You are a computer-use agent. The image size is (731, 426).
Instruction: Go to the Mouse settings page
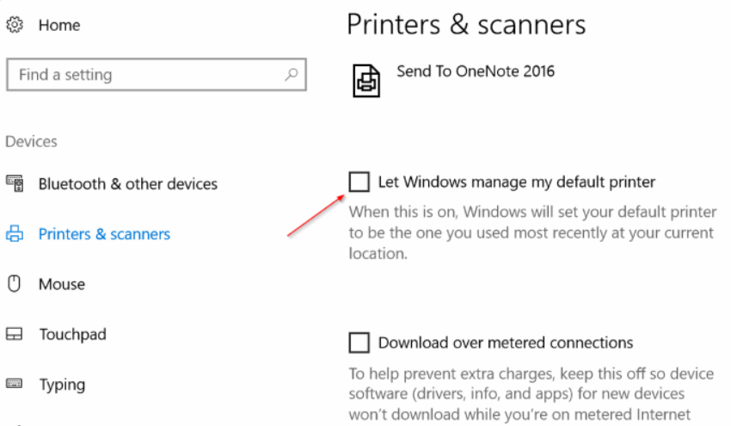62,283
